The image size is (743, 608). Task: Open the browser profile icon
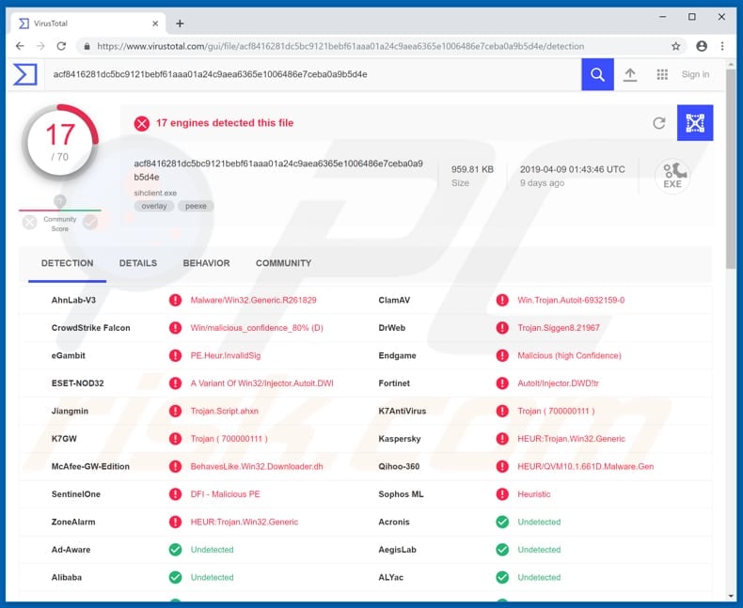coord(702,46)
